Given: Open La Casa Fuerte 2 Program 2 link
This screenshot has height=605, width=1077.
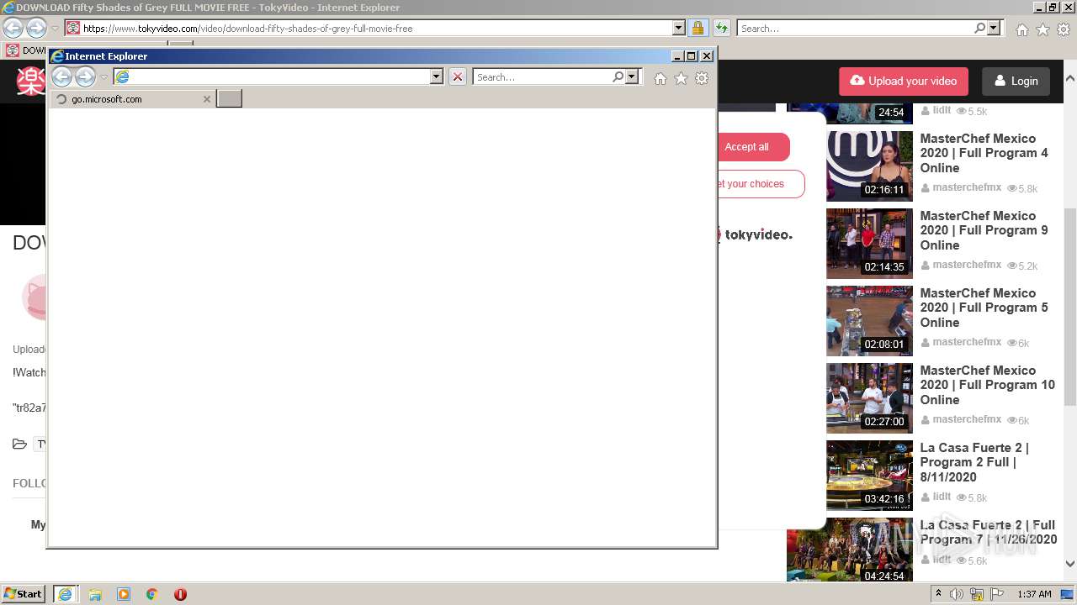Looking at the screenshot, I should click(x=974, y=462).
